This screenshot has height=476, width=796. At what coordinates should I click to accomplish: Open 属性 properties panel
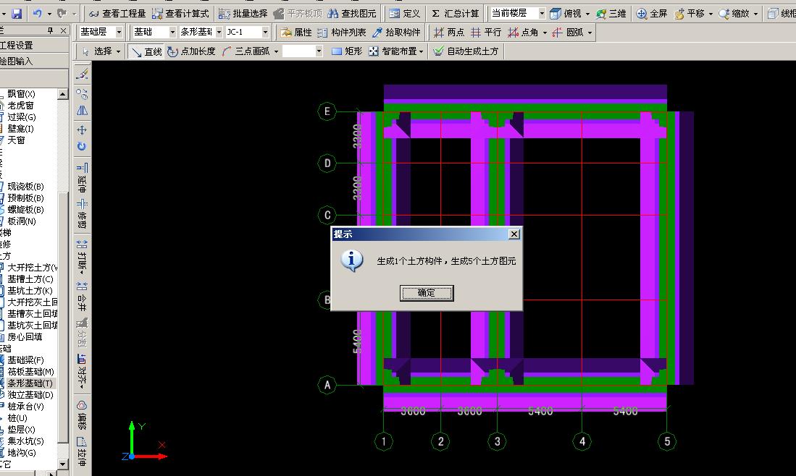tap(296, 33)
